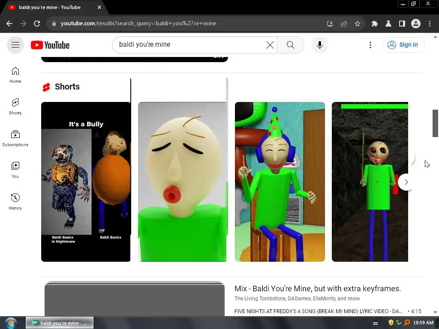Click the security shield tray icon
The image size is (439, 329).
pyautogui.click(x=391, y=323)
